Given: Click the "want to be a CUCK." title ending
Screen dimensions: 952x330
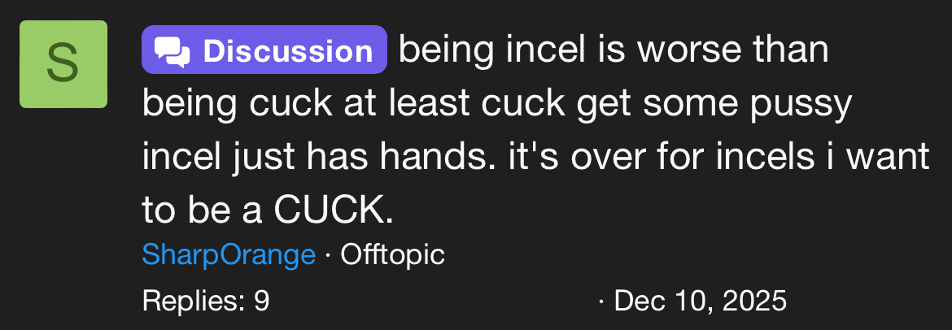Looking at the screenshot, I should 269,211.
